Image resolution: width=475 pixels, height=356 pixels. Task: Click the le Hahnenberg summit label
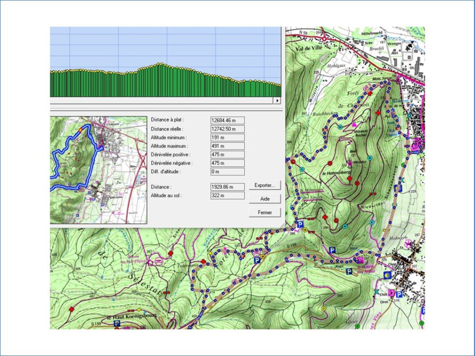(x=334, y=174)
